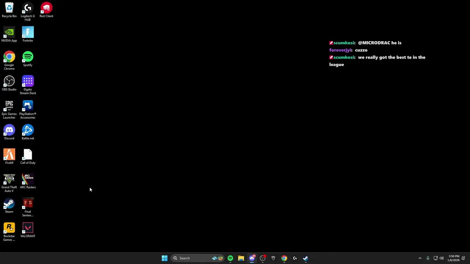Image resolution: width=470 pixels, height=264 pixels.
Task: Select the Riot Client desktop shortcut
Action: pyautogui.click(x=46, y=10)
